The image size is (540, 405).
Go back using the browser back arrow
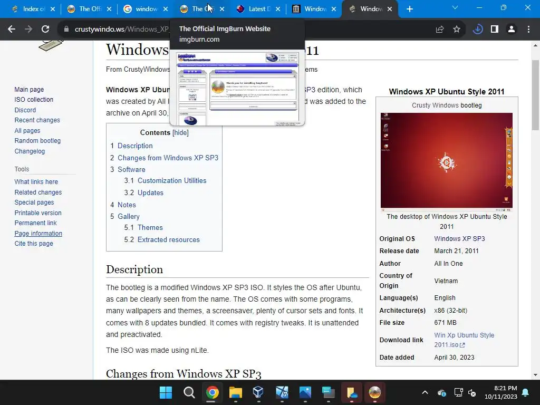12,30
